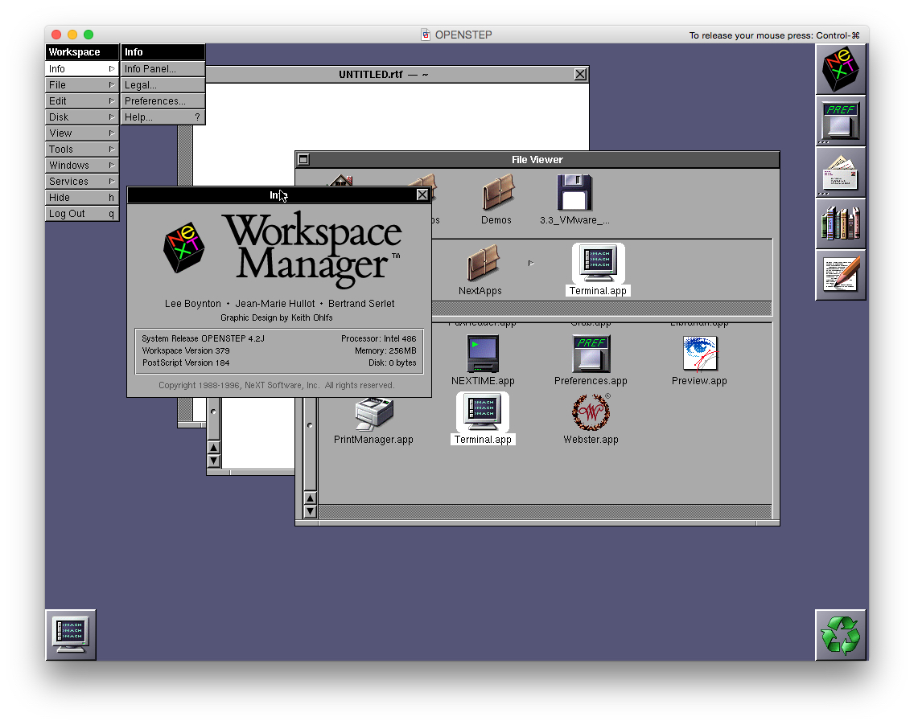The height and width of the screenshot is (725, 914).
Task: Open the Windows submenu
Action: (x=82, y=166)
